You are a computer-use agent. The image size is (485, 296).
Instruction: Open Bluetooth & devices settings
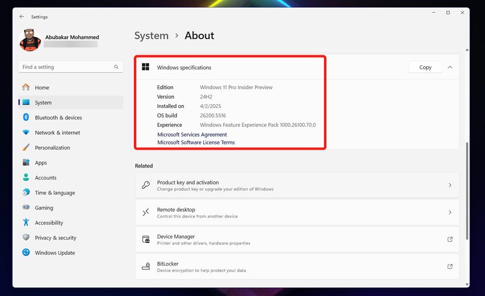(71, 117)
